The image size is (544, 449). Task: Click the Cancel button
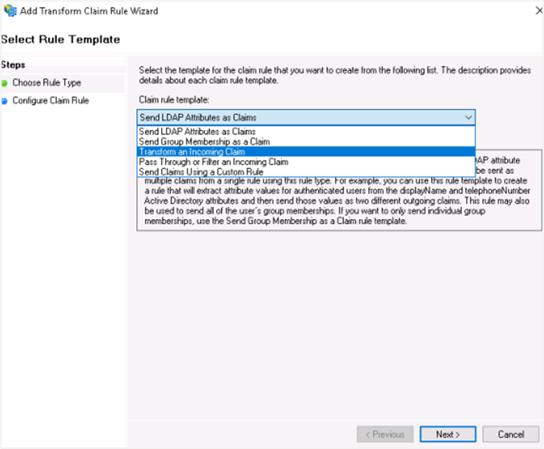[x=510, y=434]
